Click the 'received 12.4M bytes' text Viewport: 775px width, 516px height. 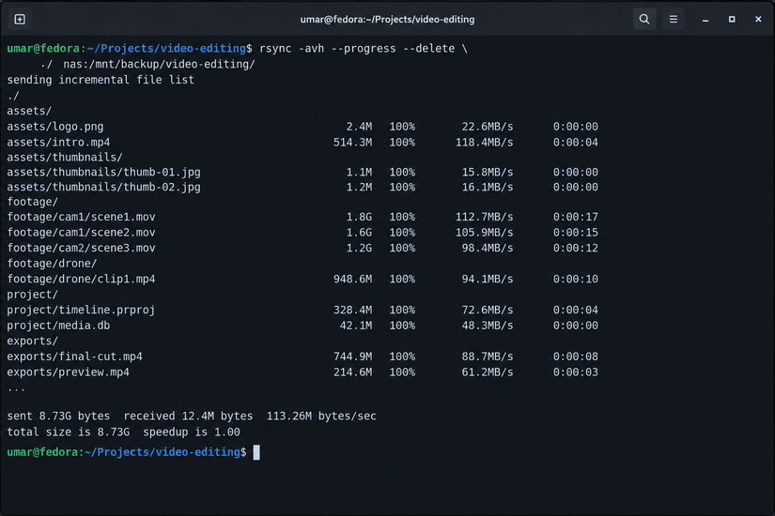(188, 417)
